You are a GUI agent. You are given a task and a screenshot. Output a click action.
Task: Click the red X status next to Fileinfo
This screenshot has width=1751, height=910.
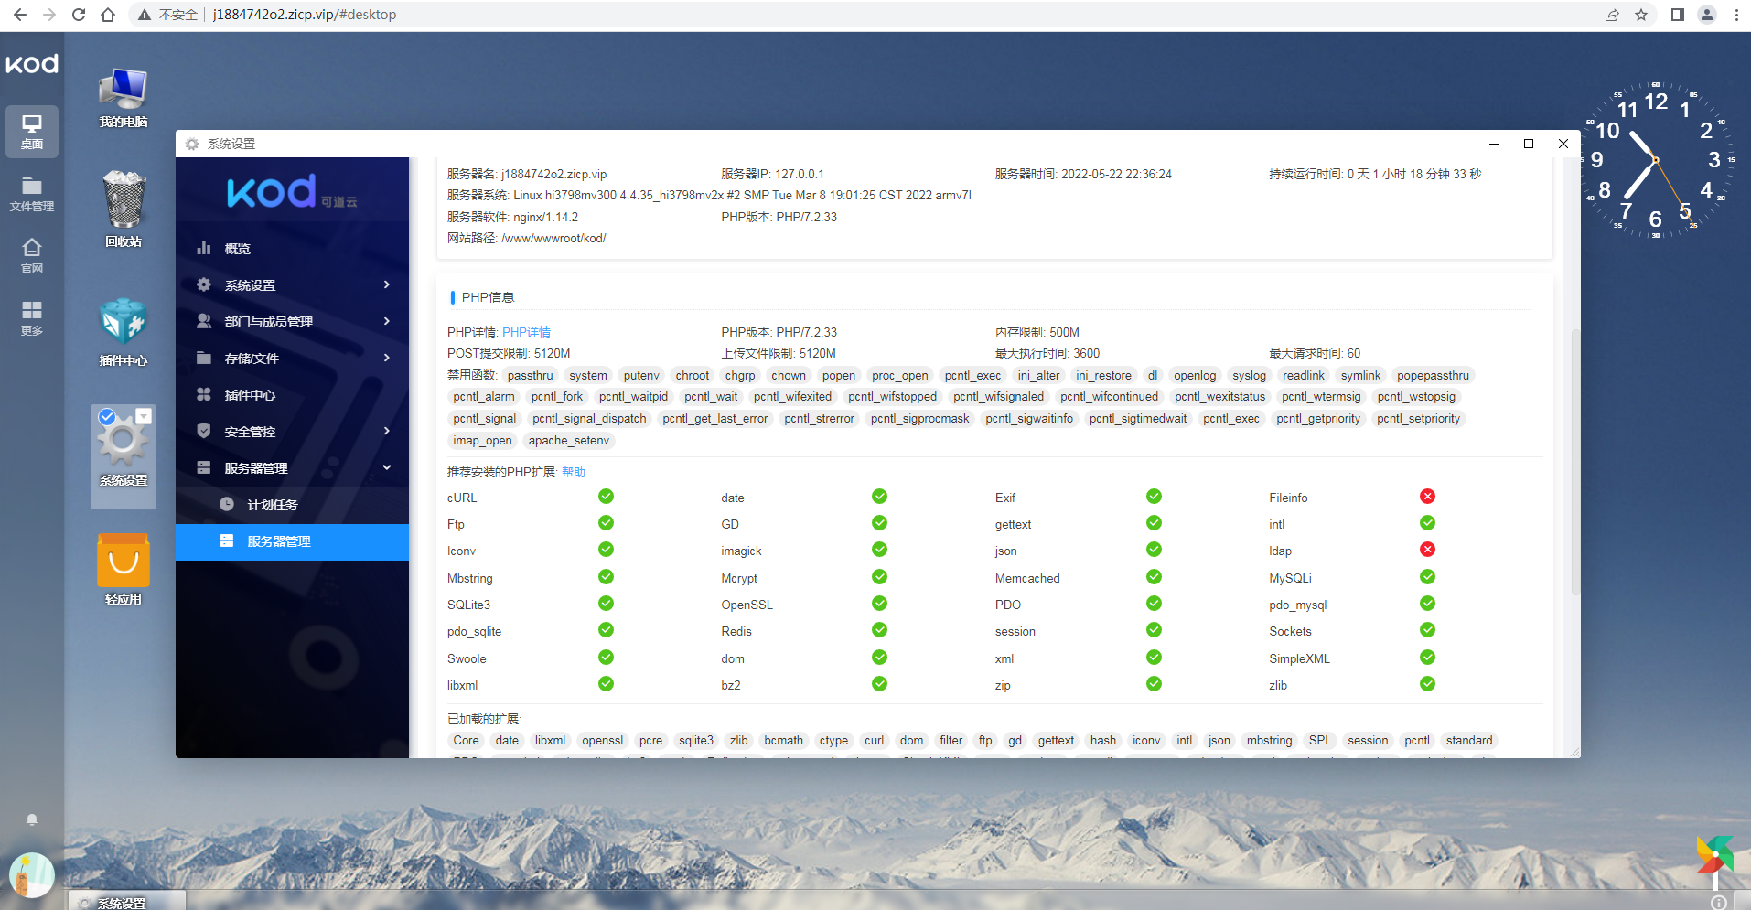tap(1427, 497)
